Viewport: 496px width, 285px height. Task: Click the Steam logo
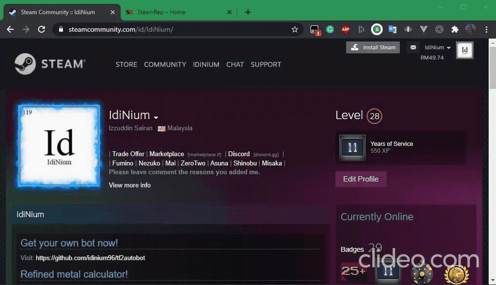pyautogui.click(x=50, y=64)
